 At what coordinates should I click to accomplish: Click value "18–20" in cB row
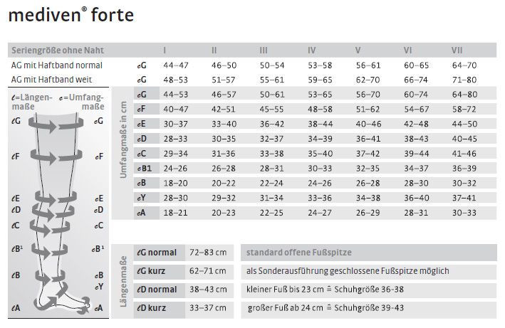tap(175, 184)
